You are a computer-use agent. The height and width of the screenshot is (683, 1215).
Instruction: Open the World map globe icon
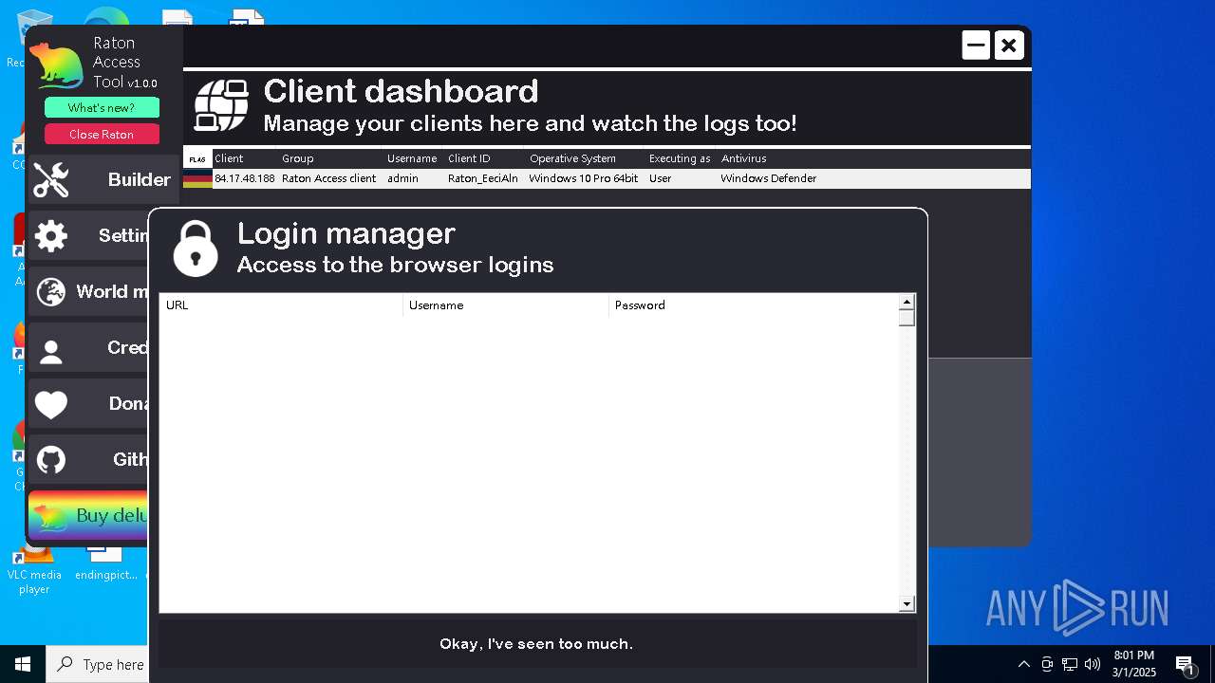coord(51,291)
